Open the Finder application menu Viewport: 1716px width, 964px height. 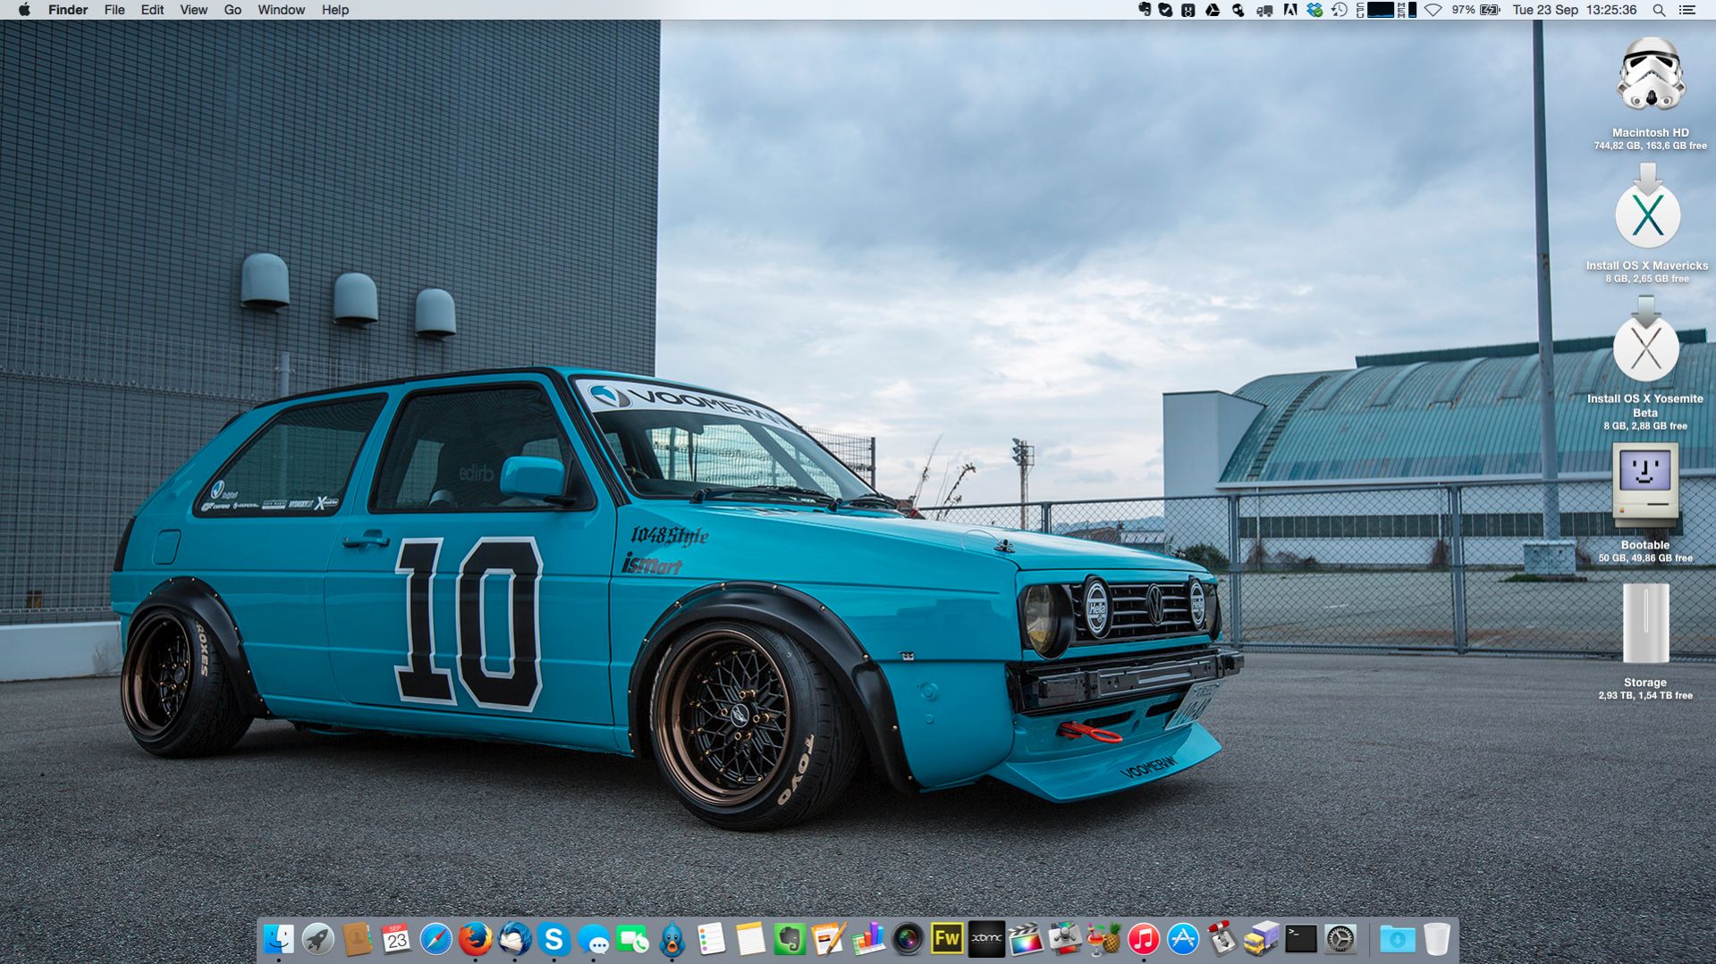[68, 10]
